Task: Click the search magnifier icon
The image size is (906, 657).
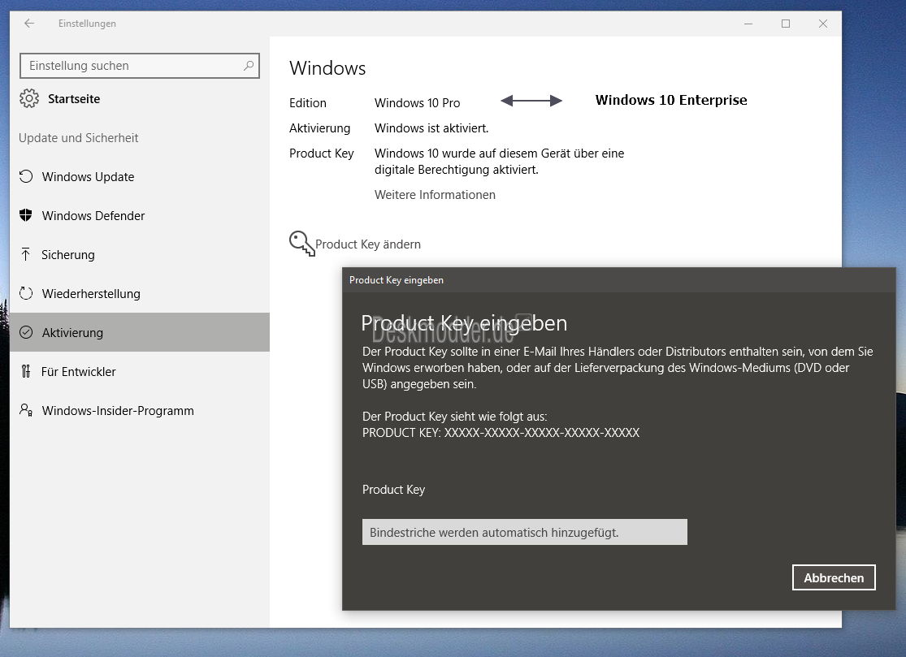Action: click(249, 65)
